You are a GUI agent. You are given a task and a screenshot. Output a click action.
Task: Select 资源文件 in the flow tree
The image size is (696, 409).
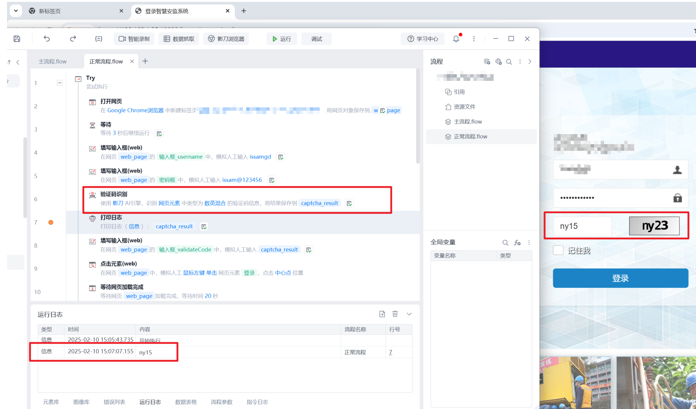[x=464, y=107]
